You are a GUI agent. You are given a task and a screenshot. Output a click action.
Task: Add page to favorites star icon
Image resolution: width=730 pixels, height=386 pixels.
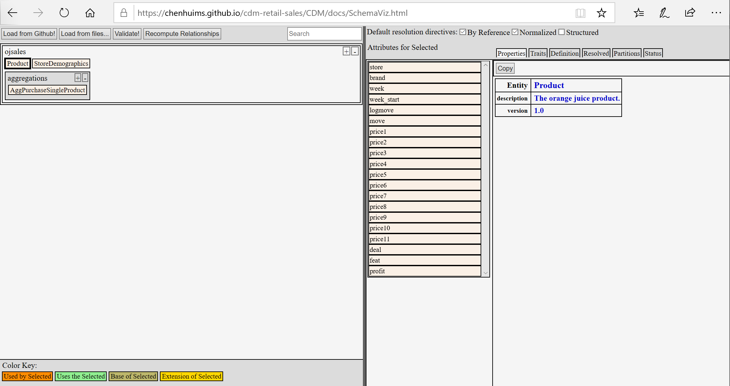click(601, 13)
